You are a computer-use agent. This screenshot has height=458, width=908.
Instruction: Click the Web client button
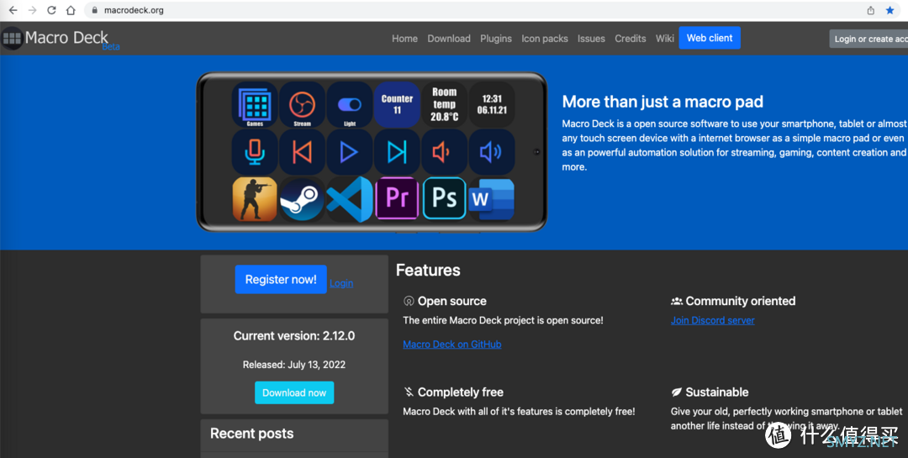[710, 38]
